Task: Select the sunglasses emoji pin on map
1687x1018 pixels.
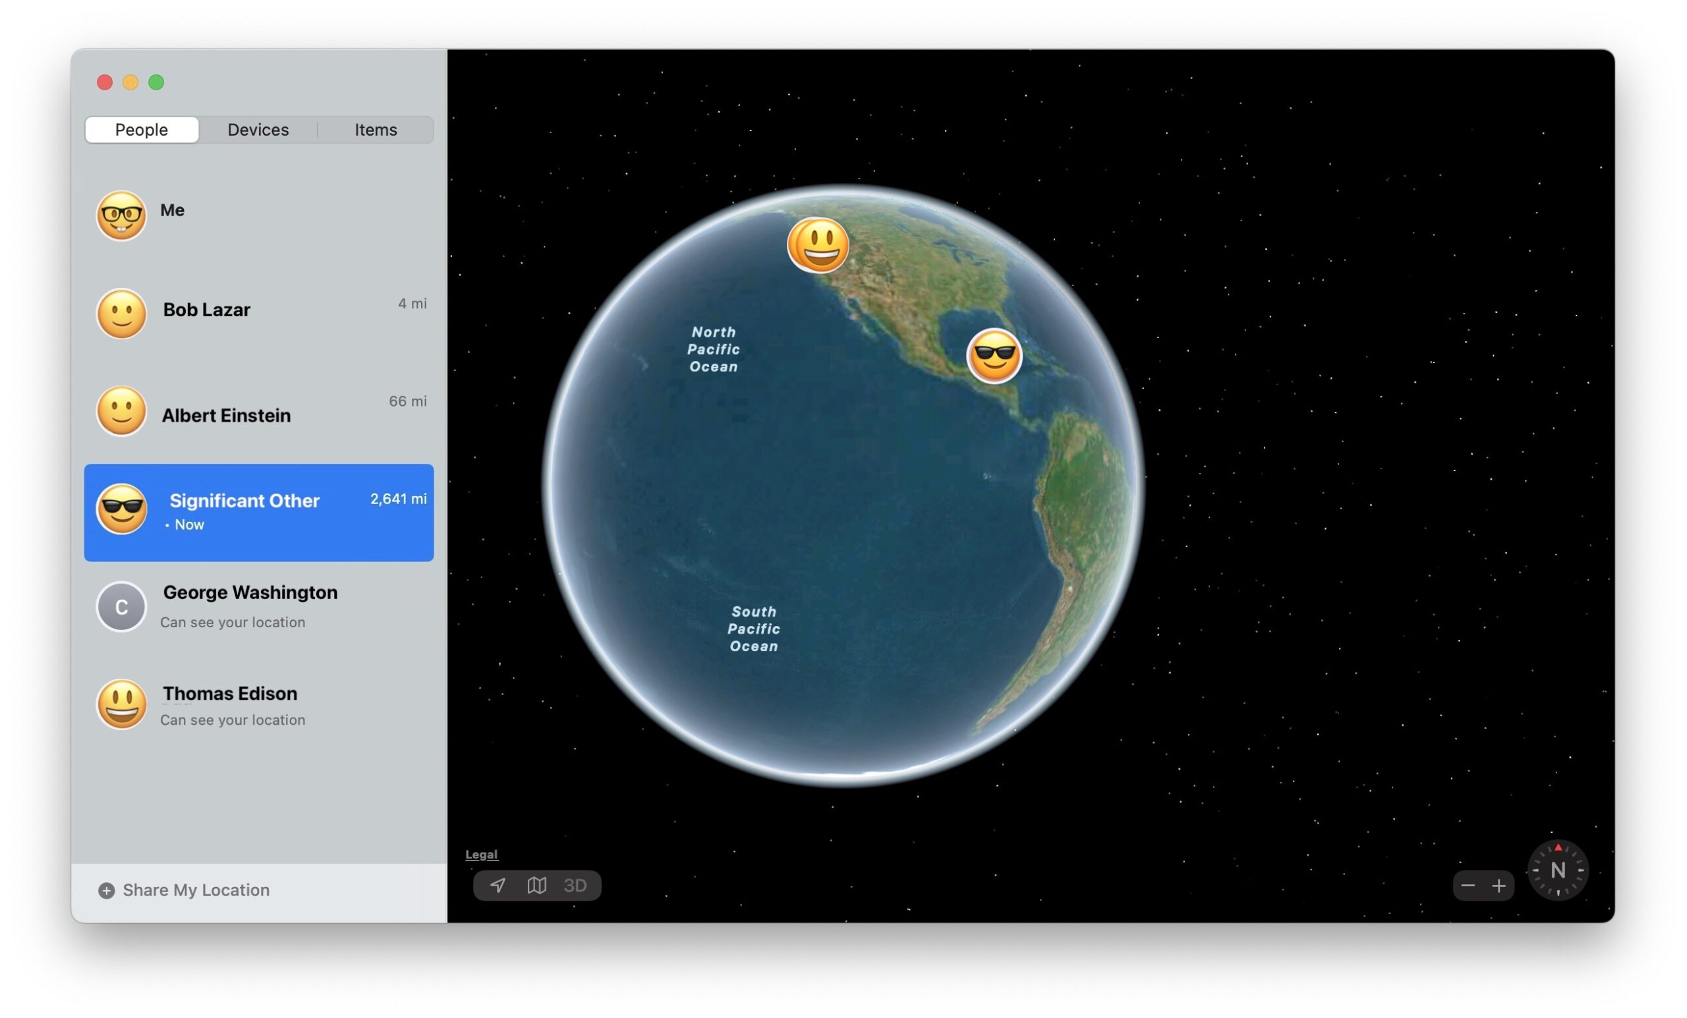Action: (x=994, y=355)
